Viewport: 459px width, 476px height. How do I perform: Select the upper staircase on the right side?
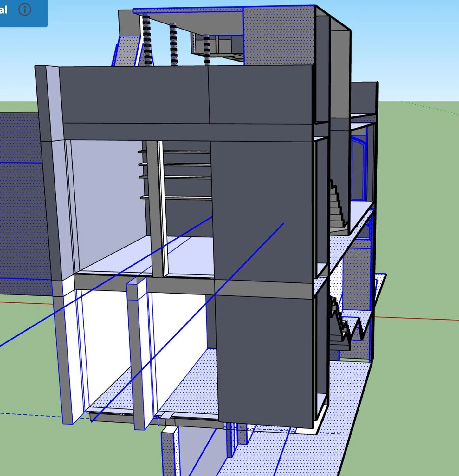(337, 206)
